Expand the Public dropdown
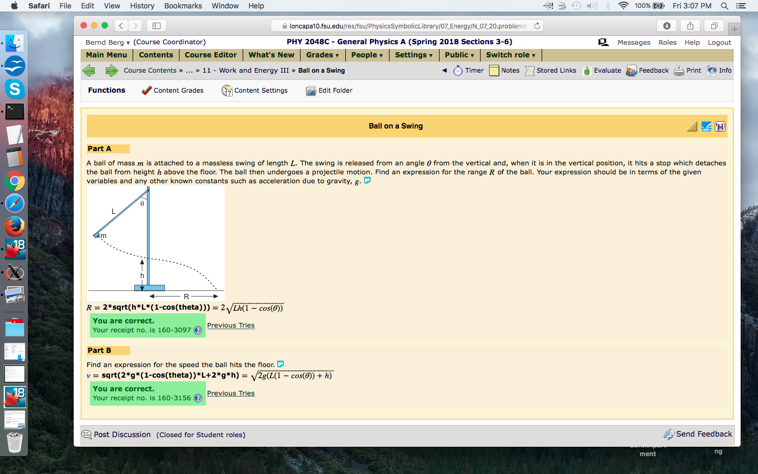The image size is (758, 474). (460, 55)
